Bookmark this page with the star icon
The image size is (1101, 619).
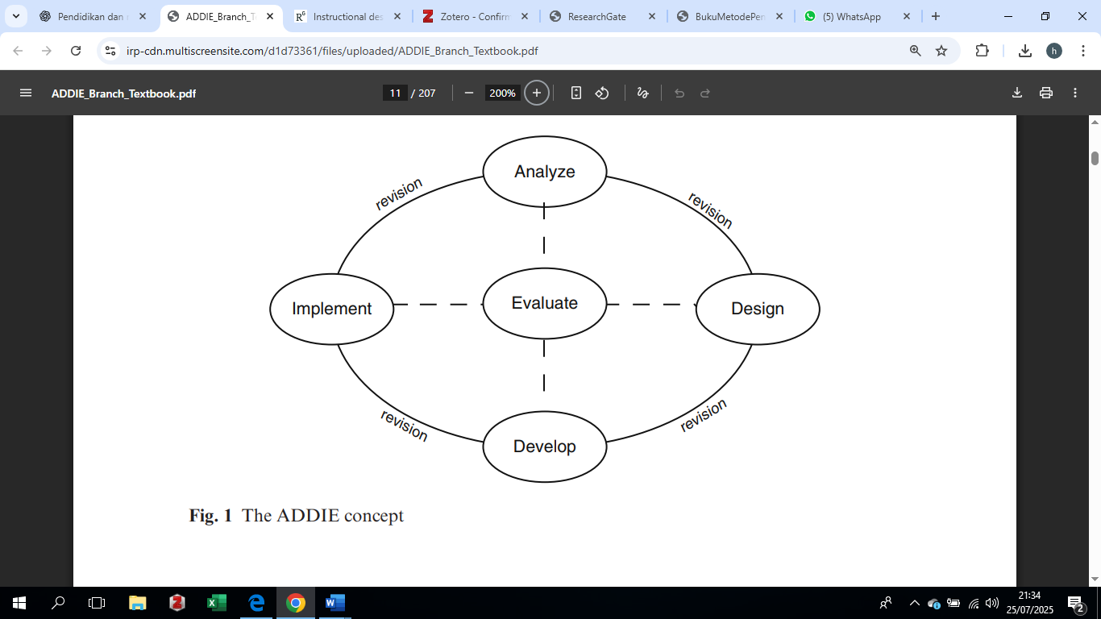click(x=941, y=51)
